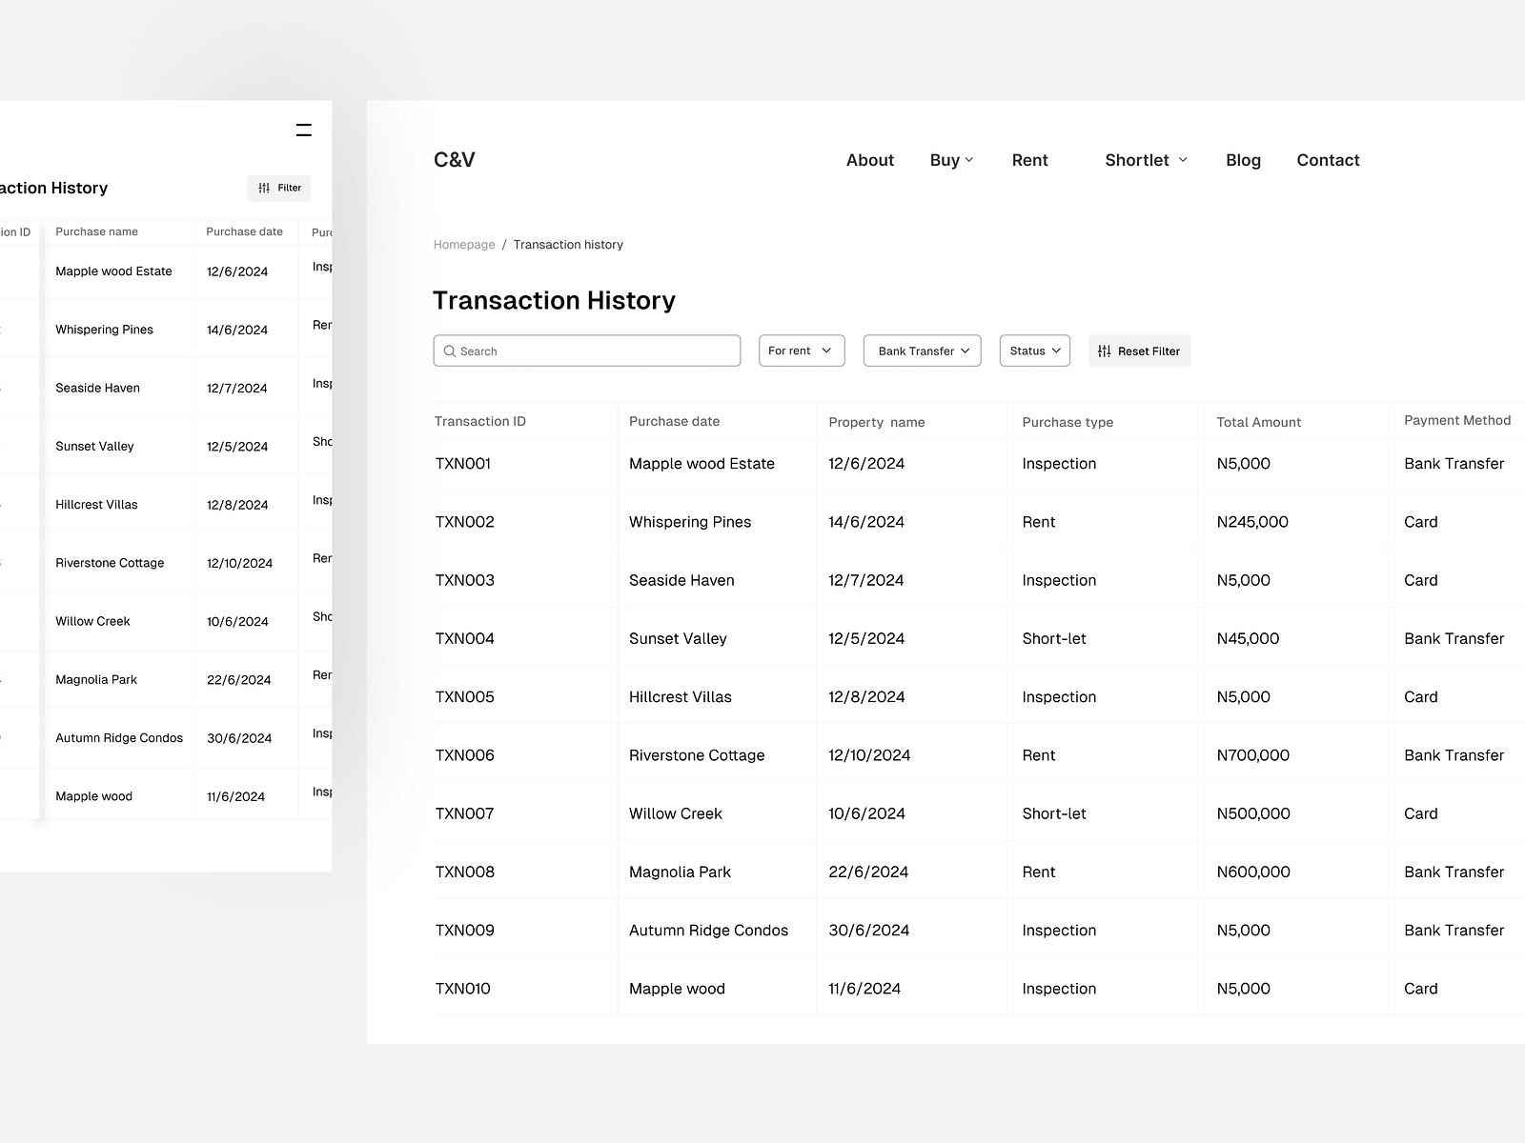The width and height of the screenshot is (1525, 1143).
Task: Click the Reset Filter button
Action: (x=1139, y=351)
